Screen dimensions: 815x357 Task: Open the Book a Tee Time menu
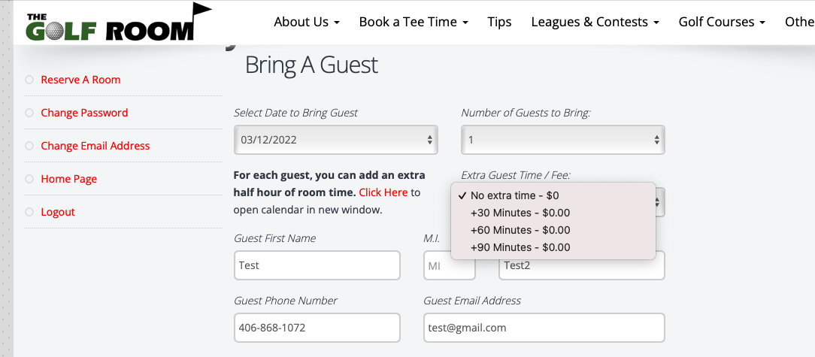click(414, 22)
